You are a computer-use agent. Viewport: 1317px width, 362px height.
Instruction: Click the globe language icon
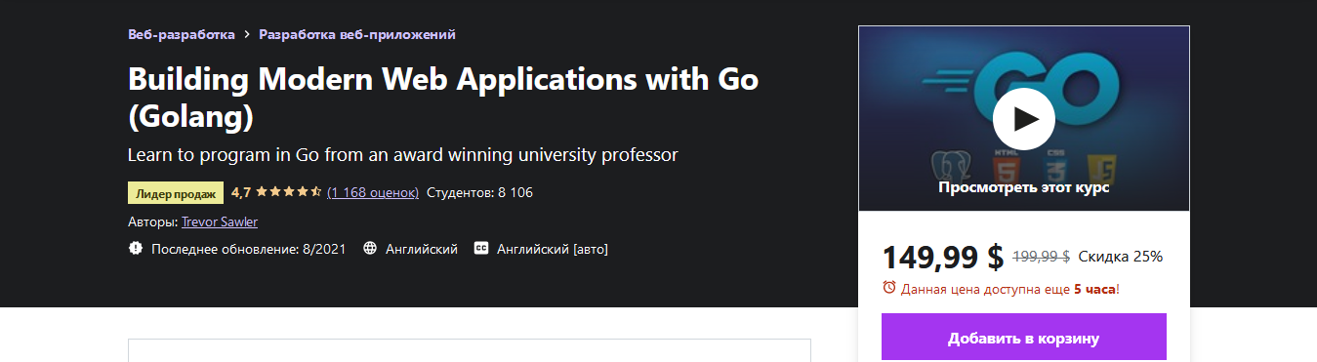[370, 249]
